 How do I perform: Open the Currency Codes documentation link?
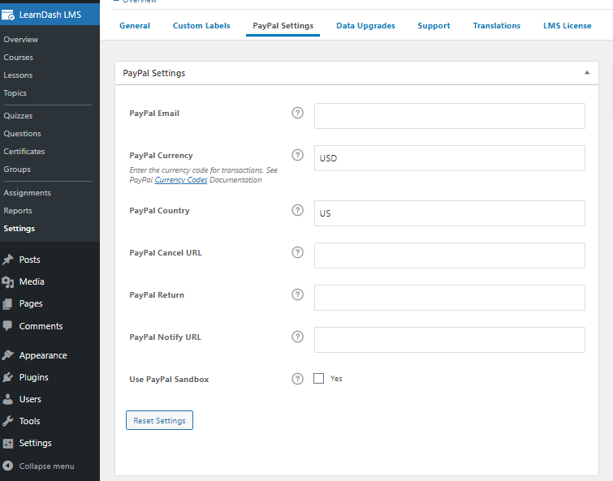point(181,180)
